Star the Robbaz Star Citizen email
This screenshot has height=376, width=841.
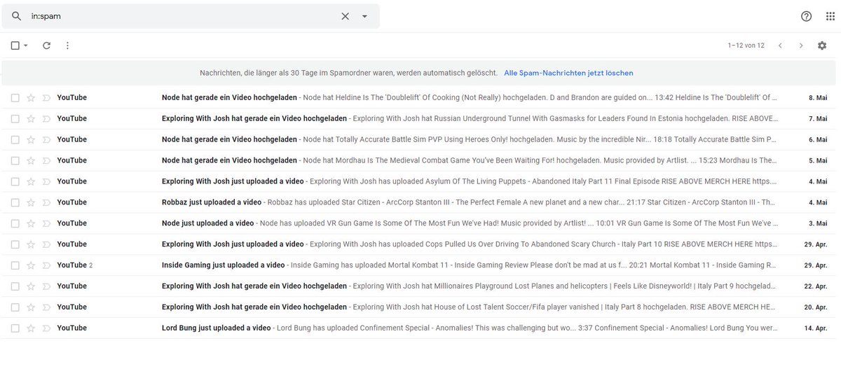[x=31, y=202]
